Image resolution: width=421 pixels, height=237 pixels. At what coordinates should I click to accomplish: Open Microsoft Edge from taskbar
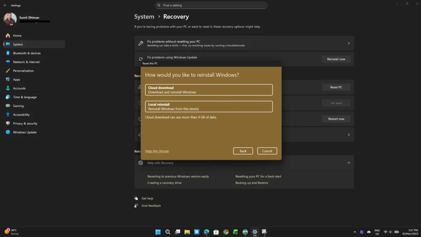[x=206, y=232]
